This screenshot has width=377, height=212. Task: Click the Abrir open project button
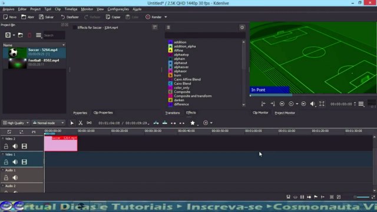(x=28, y=17)
